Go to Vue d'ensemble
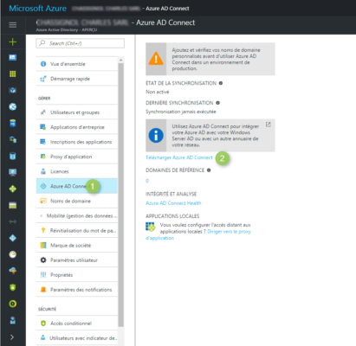 click(77, 64)
